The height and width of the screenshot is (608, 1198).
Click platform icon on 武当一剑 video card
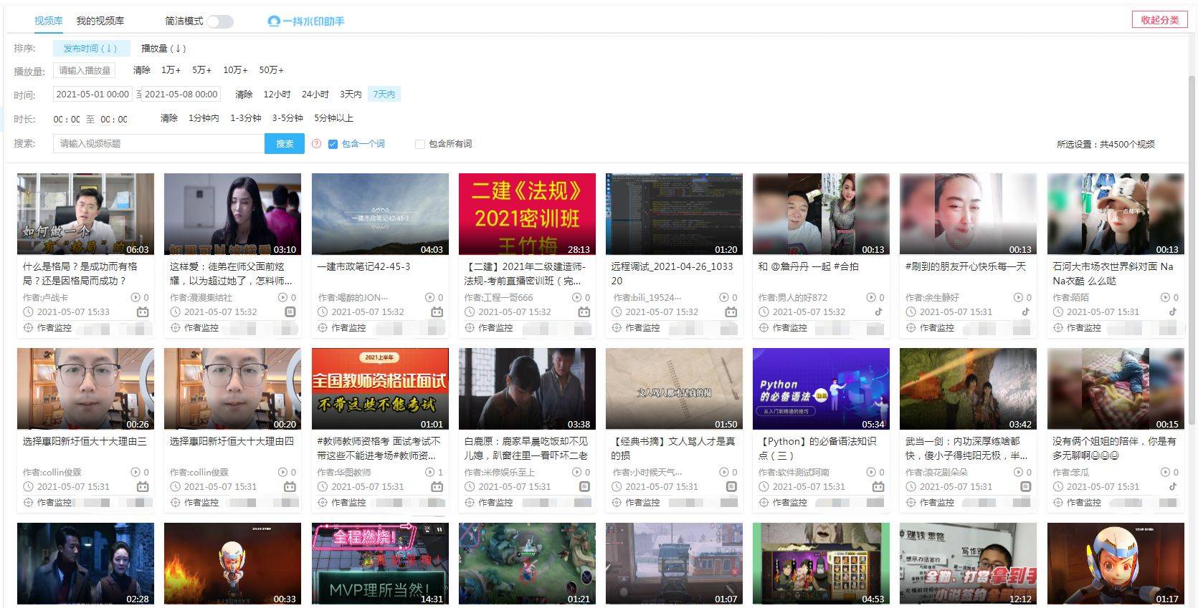[x=1025, y=487]
